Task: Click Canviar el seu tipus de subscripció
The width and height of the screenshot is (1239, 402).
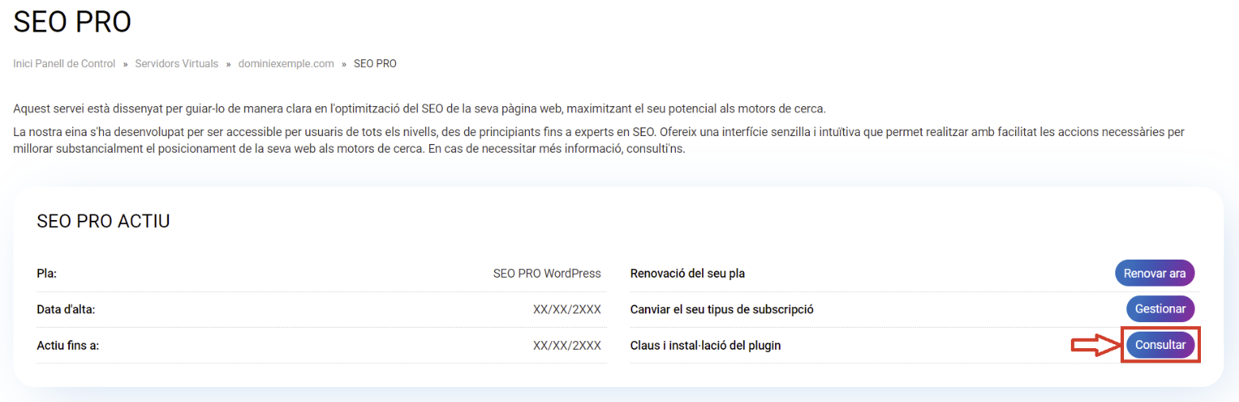Action: [x=722, y=309]
